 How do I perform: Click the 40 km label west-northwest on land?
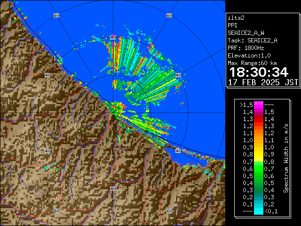click(x=48, y=75)
